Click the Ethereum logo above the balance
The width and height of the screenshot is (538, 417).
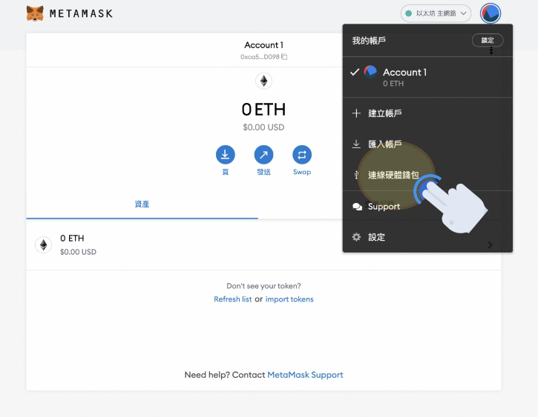[x=263, y=81]
